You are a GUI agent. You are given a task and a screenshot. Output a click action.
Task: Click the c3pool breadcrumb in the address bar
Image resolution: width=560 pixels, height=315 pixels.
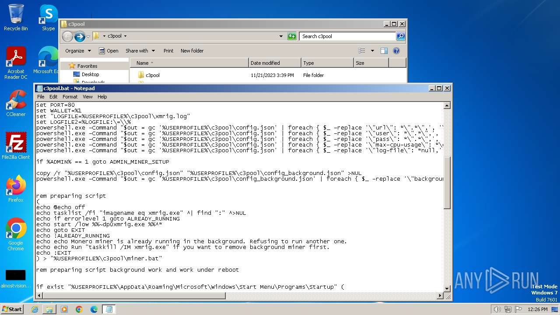115,36
